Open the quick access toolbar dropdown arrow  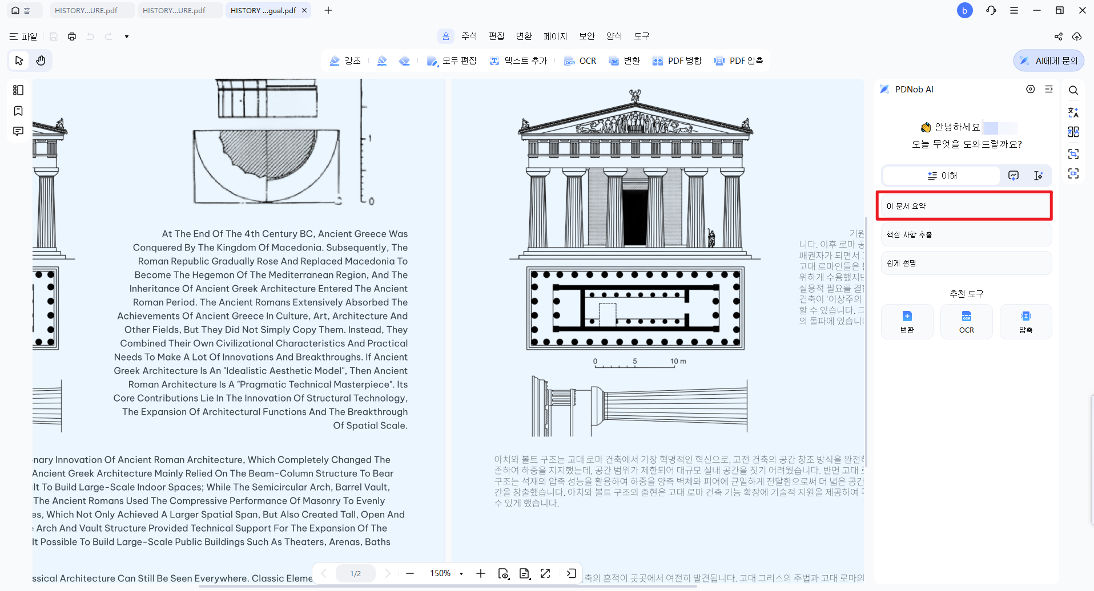(x=127, y=37)
